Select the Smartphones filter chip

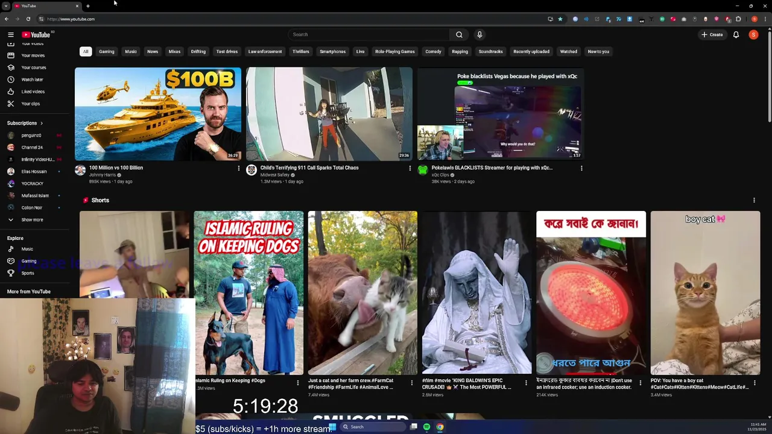tap(332, 52)
